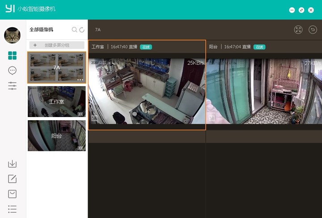This screenshot has height=218, width=322.
Task: Click the 在线 badge for 工作室
Action: pyautogui.click(x=146, y=47)
